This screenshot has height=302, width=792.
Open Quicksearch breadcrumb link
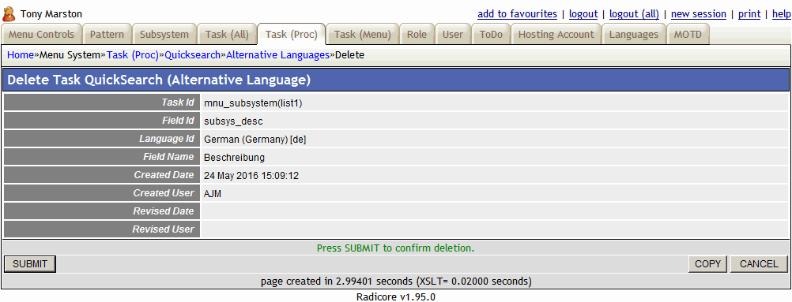[192, 55]
